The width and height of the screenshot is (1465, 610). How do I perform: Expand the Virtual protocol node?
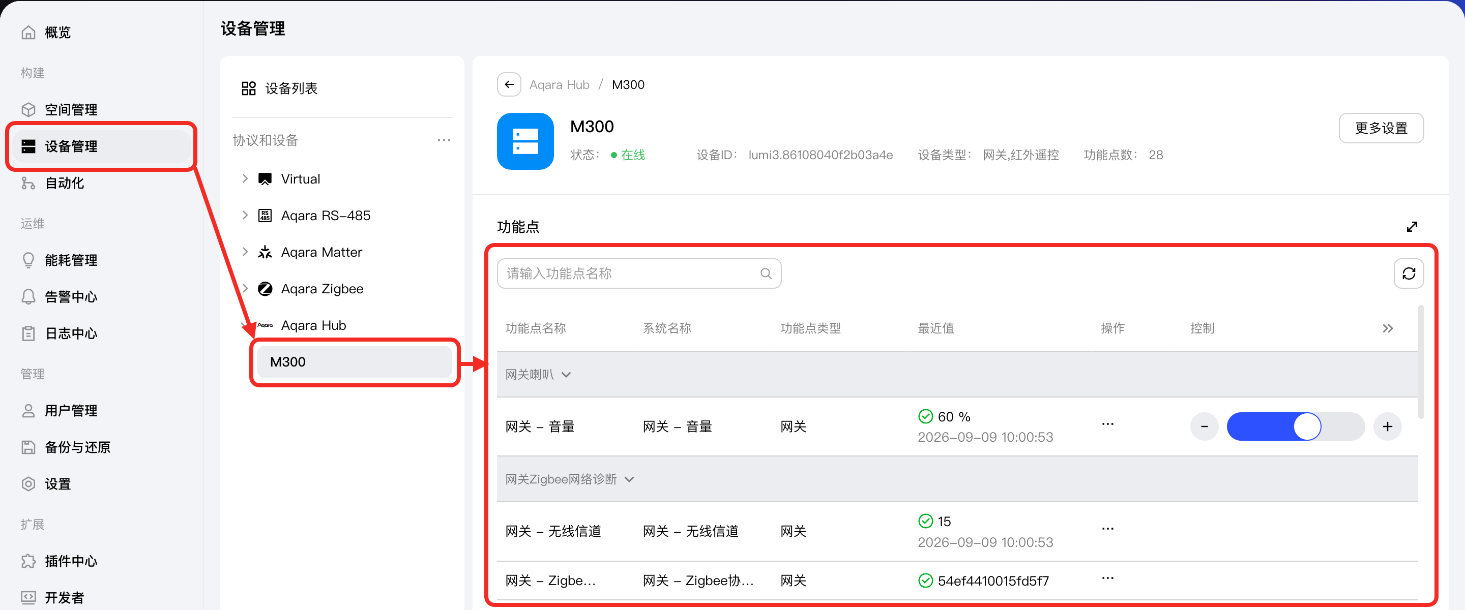245,178
